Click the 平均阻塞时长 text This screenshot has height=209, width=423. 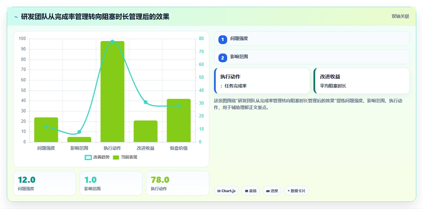[x=333, y=86]
